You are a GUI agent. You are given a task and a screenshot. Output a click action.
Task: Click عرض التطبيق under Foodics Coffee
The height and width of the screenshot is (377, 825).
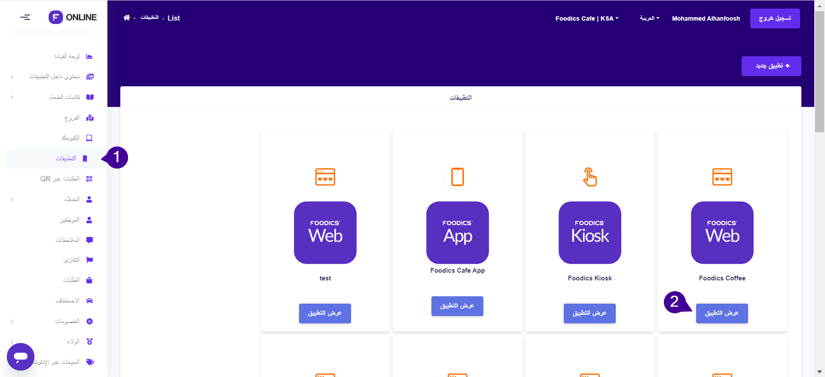pyautogui.click(x=722, y=313)
